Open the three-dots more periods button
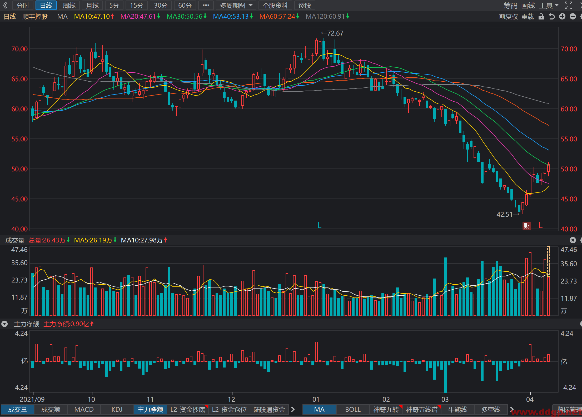Screen dimensions: 582x417 click(x=206, y=5)
